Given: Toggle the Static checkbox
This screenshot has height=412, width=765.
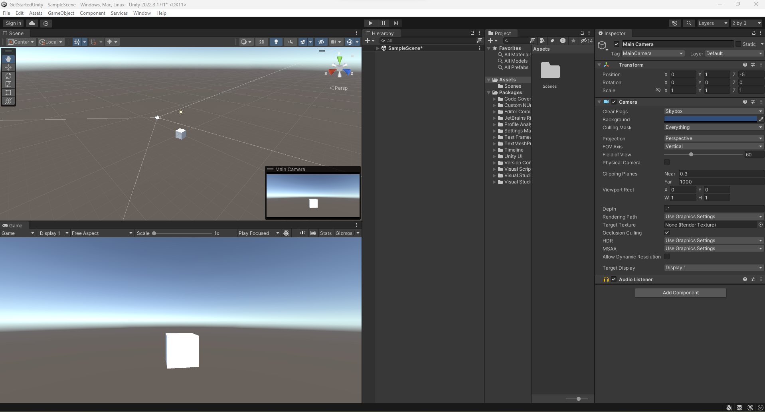Looking at the screenshot, I should coord(738,44).
